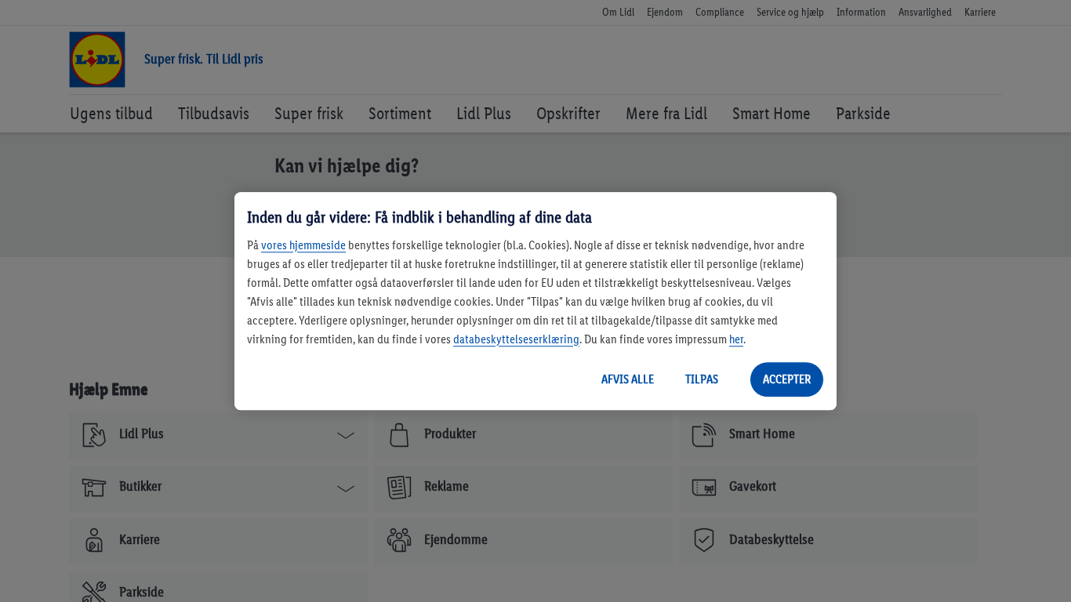Click the Smart Home device icon
The height and width of the screenshot is (602, 1071).
[x=704, y=435]
